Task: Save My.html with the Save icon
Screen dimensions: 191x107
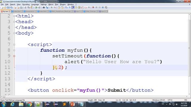Action: [8, 7]
